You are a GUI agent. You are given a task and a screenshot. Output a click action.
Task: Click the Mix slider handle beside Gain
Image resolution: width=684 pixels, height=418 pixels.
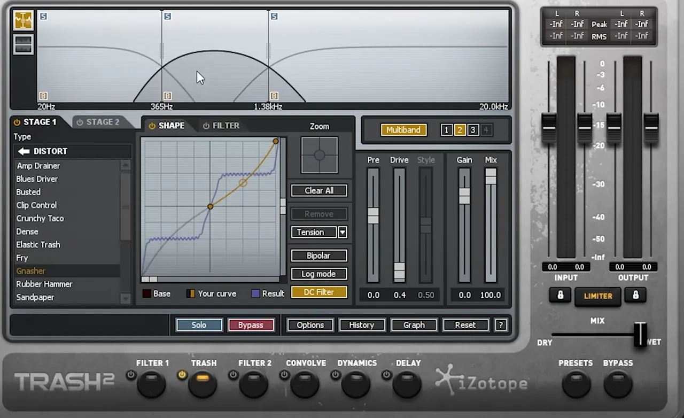[491, 176]
